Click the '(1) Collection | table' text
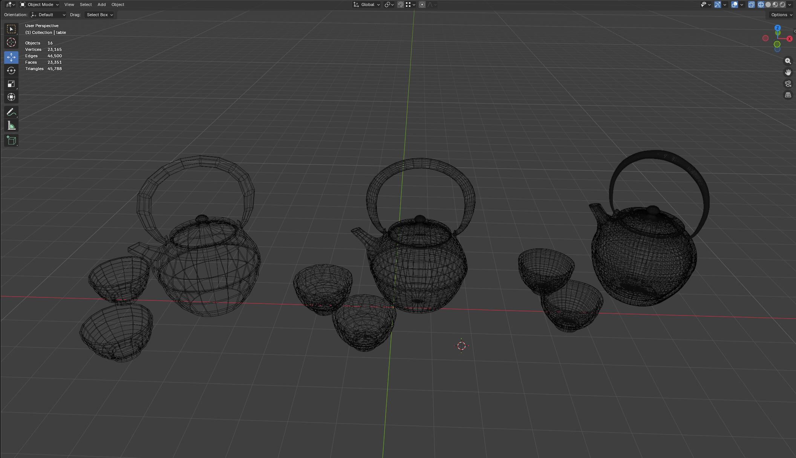The height and width of the screenshot is (458, 796). (46, 32)
